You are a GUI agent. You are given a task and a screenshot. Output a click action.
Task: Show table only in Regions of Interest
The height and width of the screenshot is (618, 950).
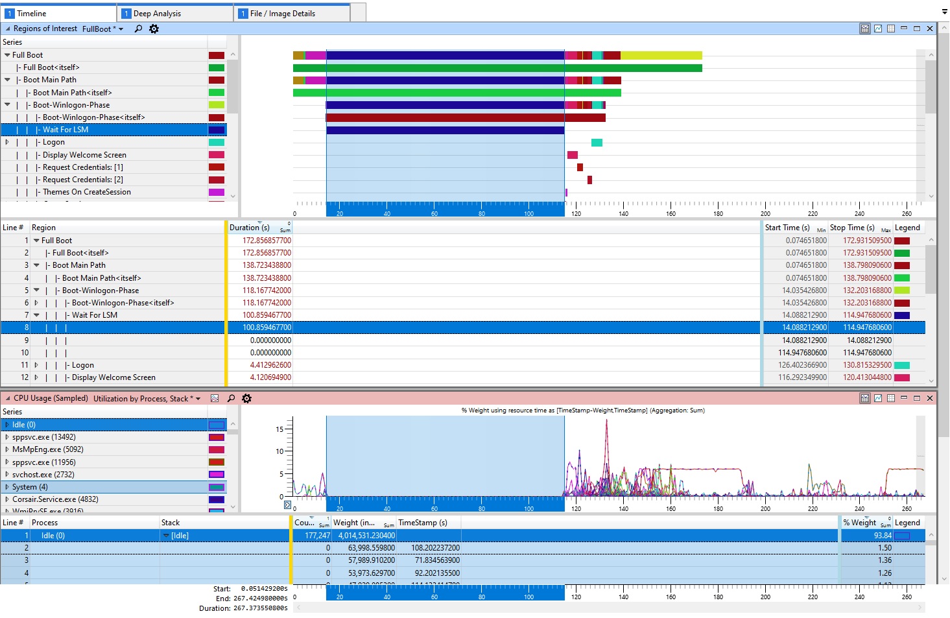pos(891,29)
